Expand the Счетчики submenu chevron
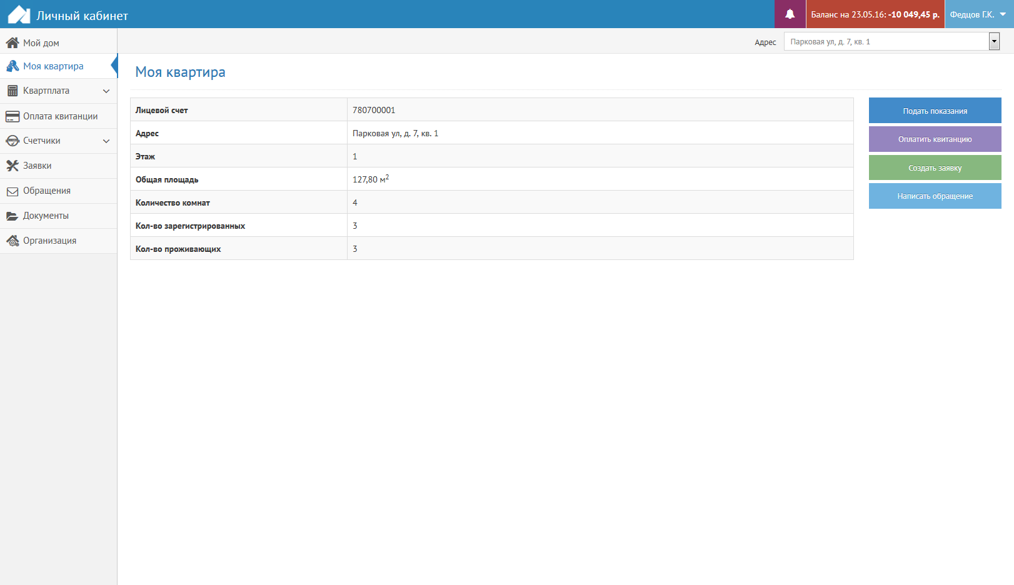Screen dimensions: 1014x585 coord(106,141)
